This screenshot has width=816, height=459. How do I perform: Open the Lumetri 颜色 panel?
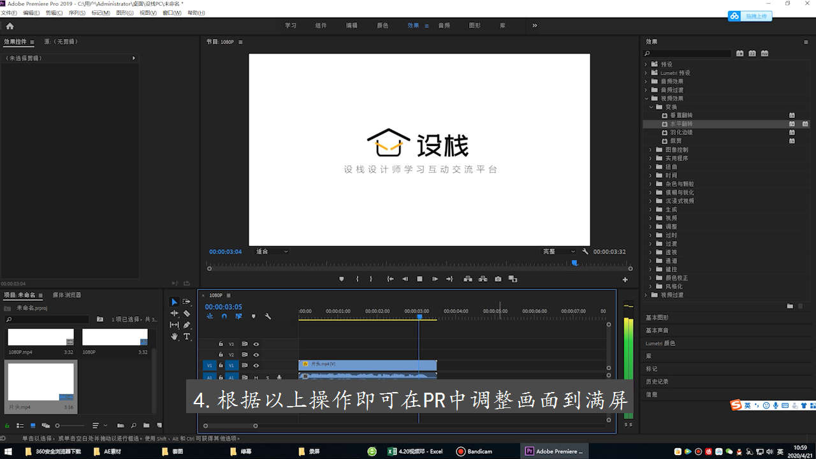click(x=660, y=343)
